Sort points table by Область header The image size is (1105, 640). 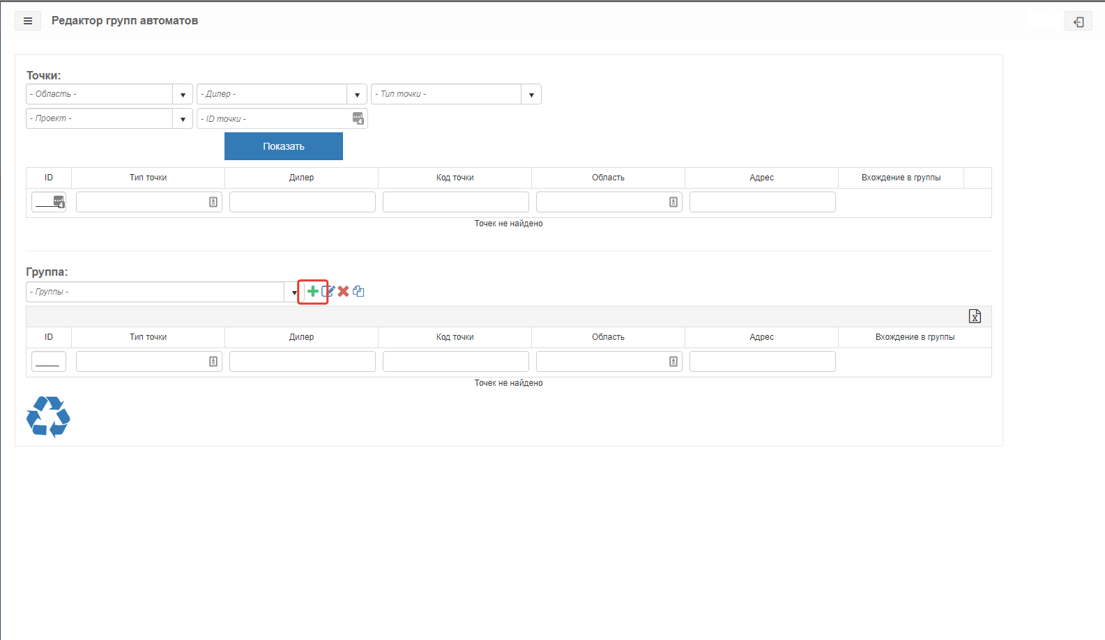[608, 178]
